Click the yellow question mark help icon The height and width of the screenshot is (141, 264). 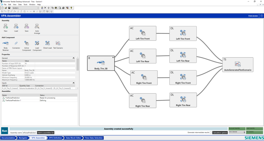click(x=71, y=8)
